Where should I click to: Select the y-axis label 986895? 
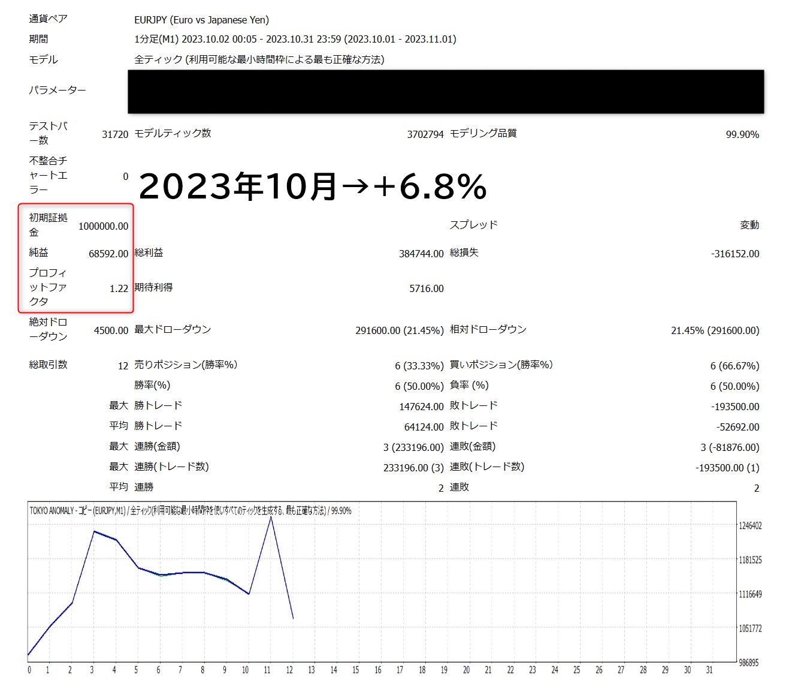(x=749, y=663)
